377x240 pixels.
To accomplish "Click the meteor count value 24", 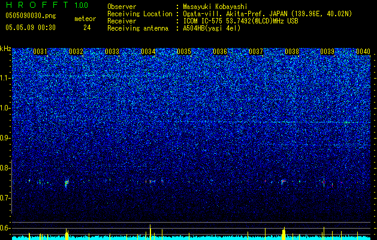I will tap(87, 28).
